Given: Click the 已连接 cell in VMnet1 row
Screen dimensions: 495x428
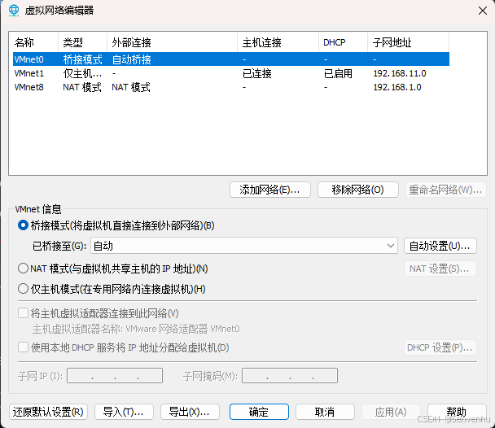Looking at the screenshot, I should 257,73.
